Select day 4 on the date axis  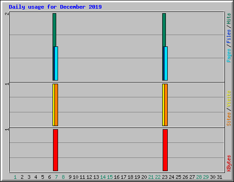[36, 177]
